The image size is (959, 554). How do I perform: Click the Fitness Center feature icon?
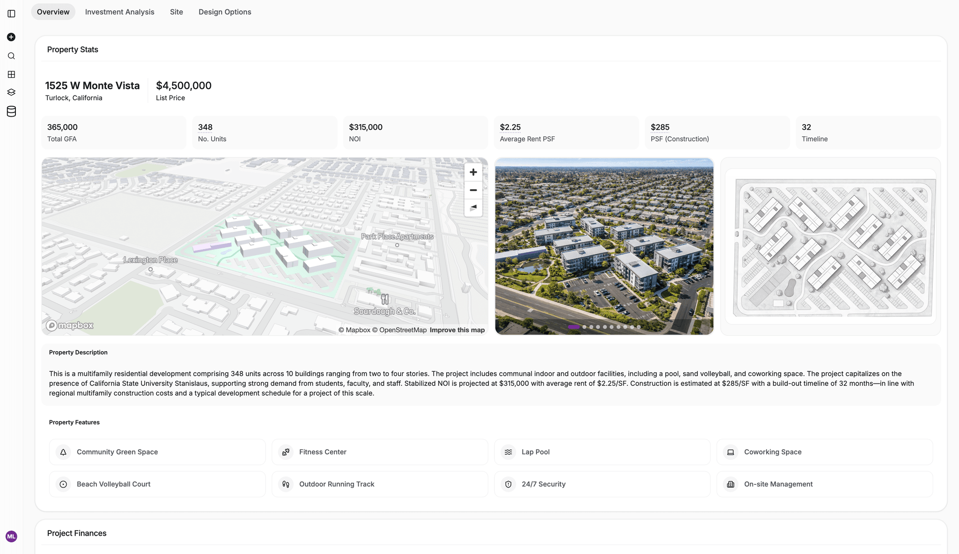tap(286, 452)
